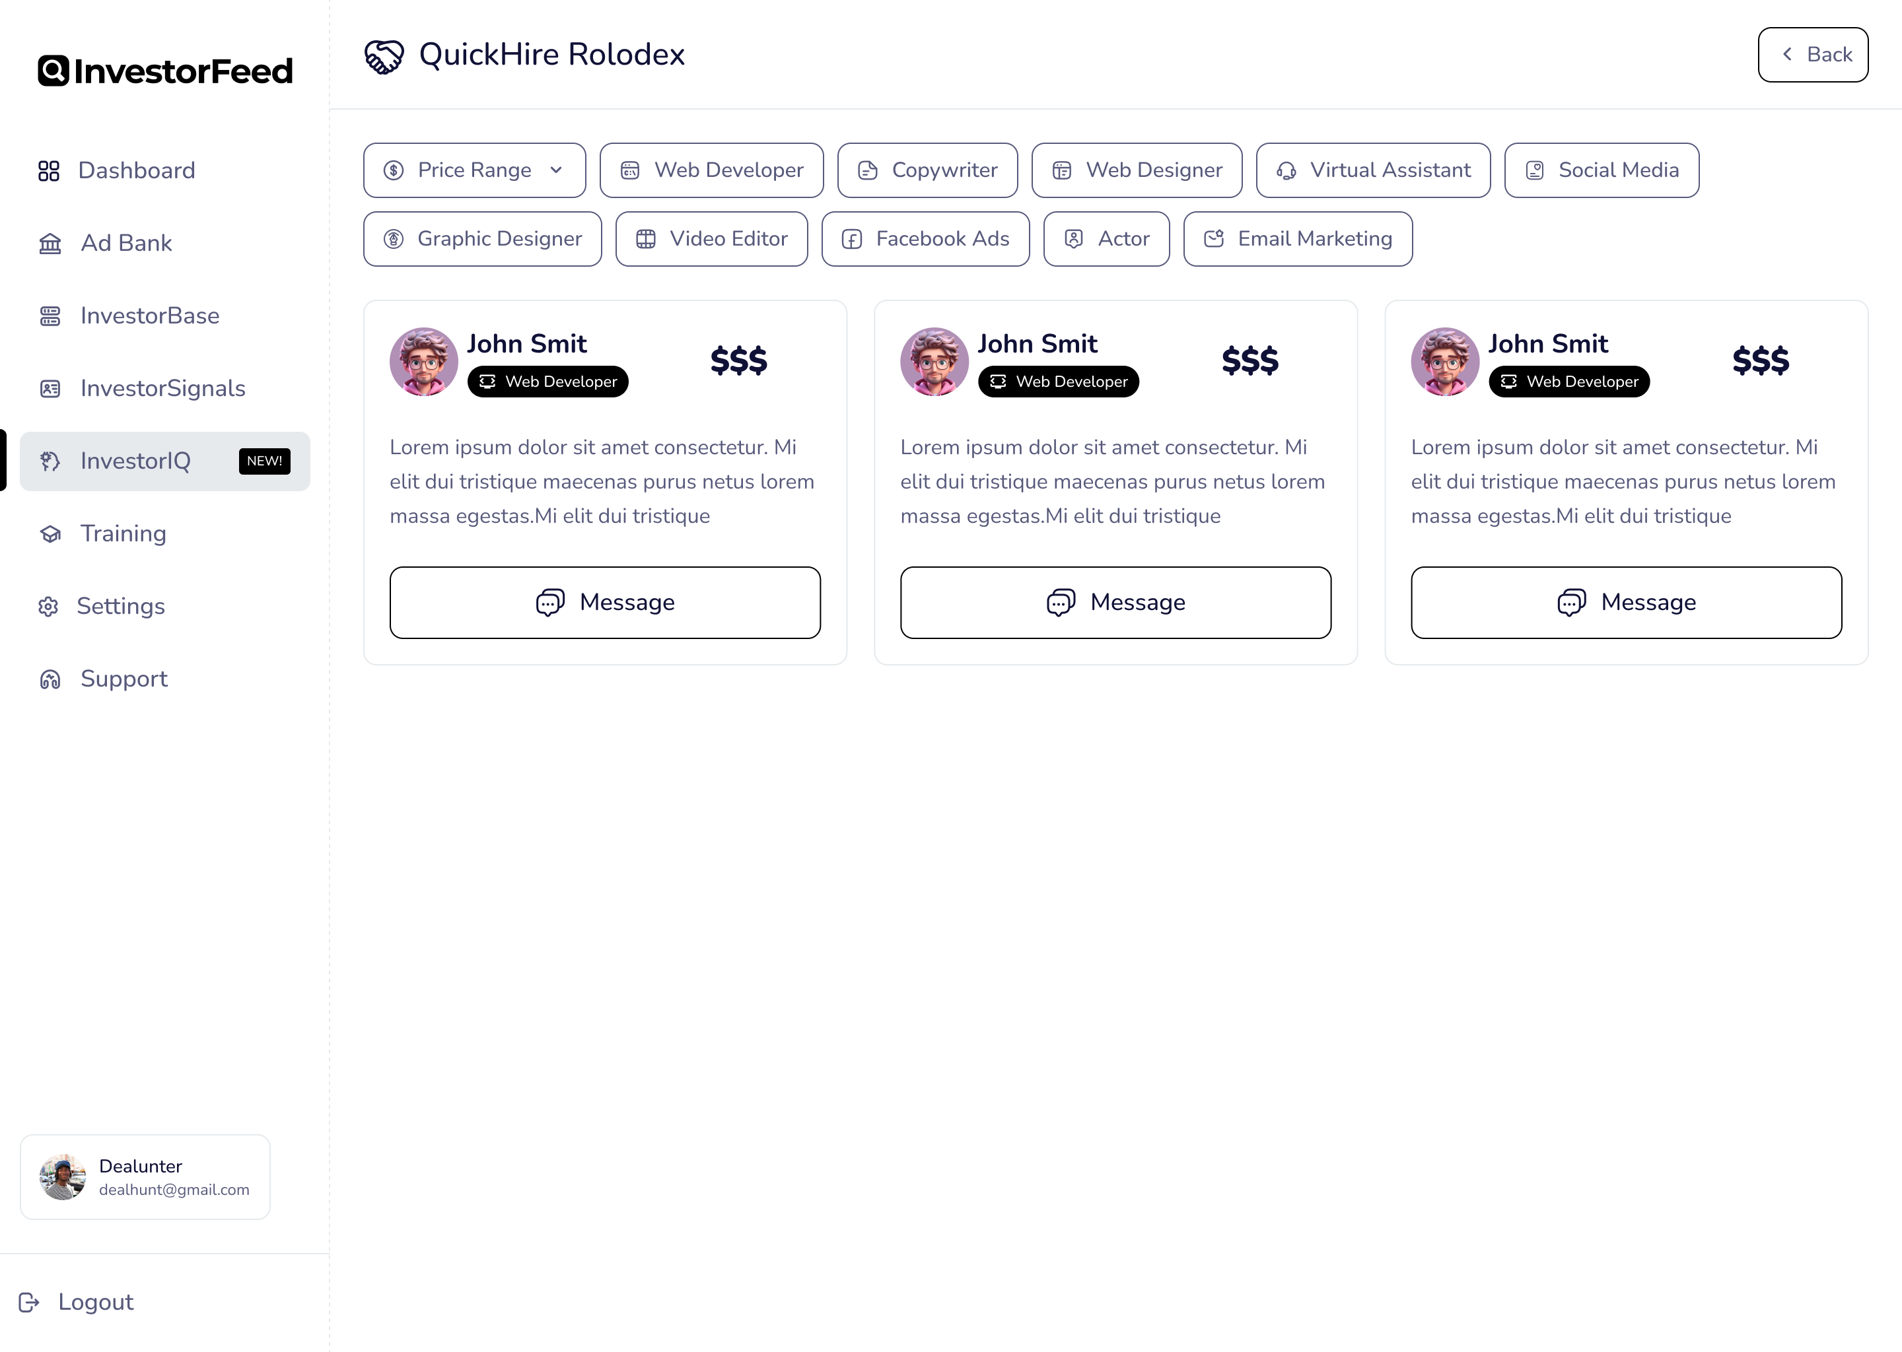Click the QuickHire Rolodex handshake icon

coord(384,55)
